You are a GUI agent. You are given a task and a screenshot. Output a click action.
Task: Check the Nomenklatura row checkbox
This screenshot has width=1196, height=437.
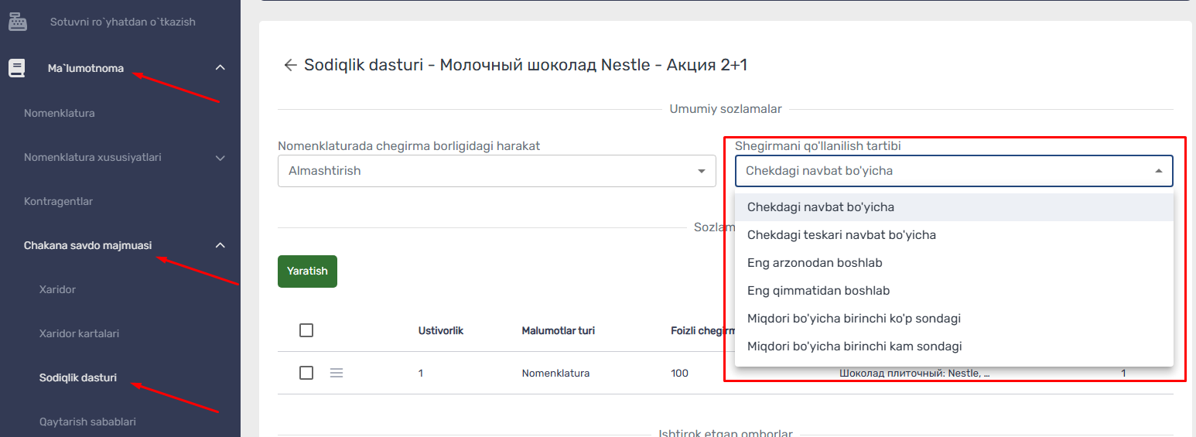pos(306,373)
